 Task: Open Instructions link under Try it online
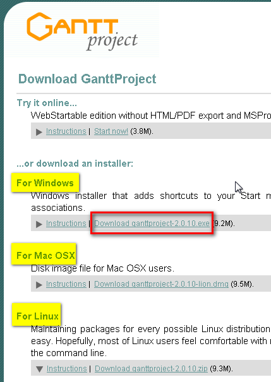(66, 131)
